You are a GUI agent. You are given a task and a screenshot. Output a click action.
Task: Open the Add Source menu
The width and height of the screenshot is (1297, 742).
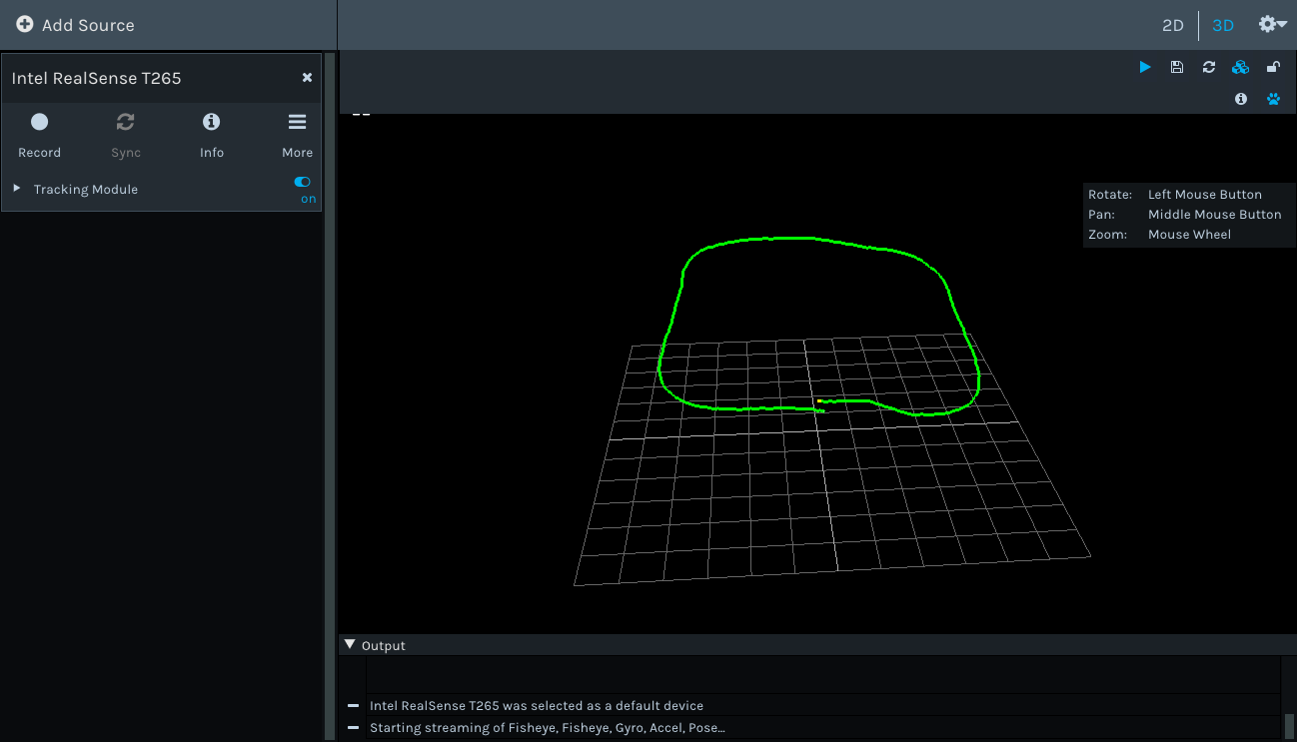click(x=74, y=24)
